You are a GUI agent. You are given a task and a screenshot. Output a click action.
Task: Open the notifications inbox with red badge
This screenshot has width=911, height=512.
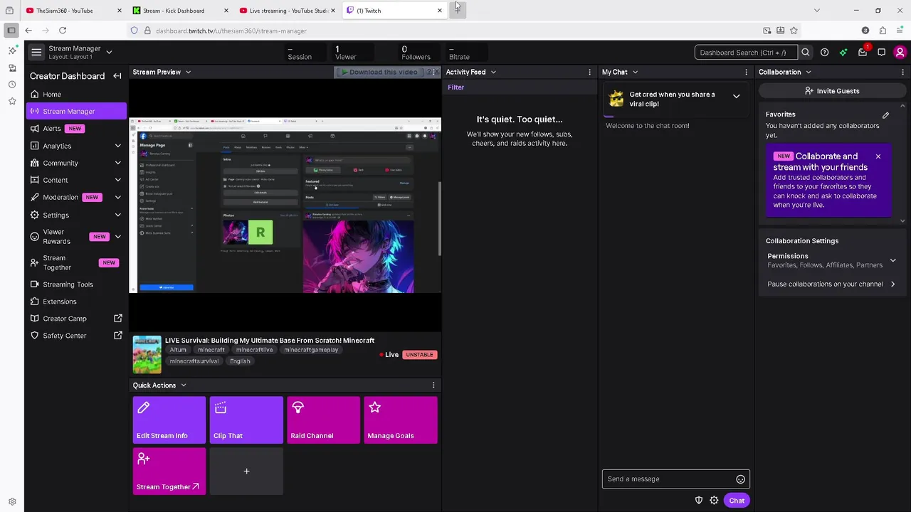point(863,52)
